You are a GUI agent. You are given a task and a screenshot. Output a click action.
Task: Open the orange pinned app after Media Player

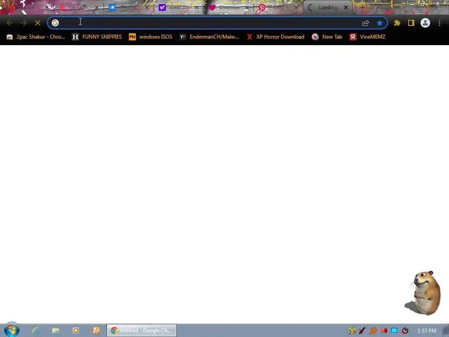point(96,330)
